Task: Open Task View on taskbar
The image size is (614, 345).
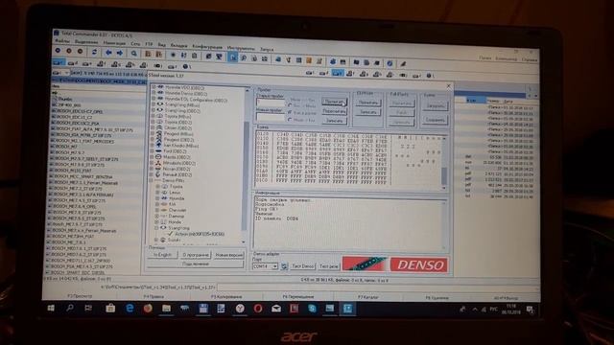Action: (x=88, y=309)
